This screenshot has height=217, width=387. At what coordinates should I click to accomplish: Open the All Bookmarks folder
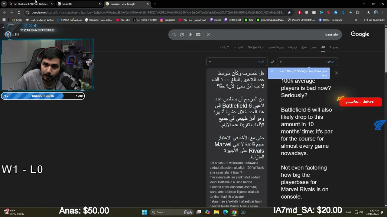(374, 20)
